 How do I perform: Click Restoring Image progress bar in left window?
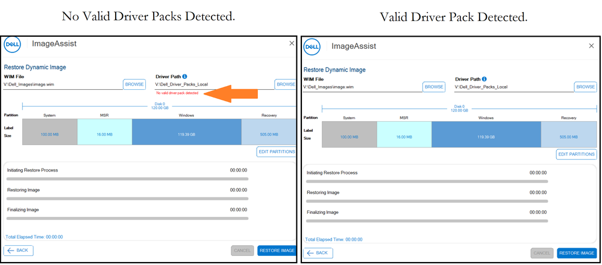pos(128,199)
